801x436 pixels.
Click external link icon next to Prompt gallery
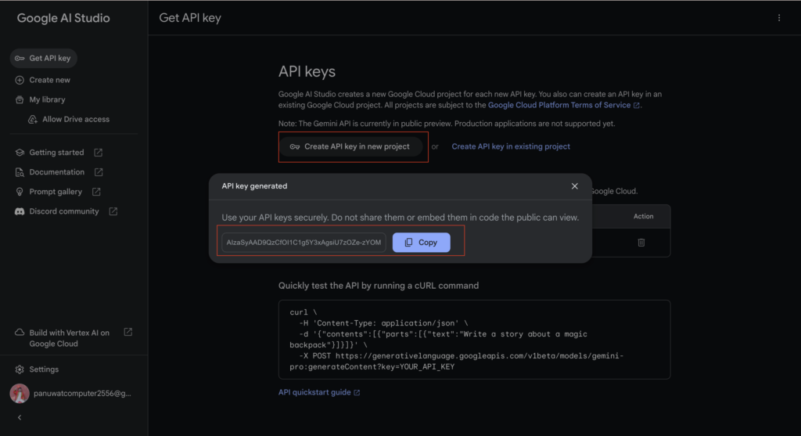96,192
